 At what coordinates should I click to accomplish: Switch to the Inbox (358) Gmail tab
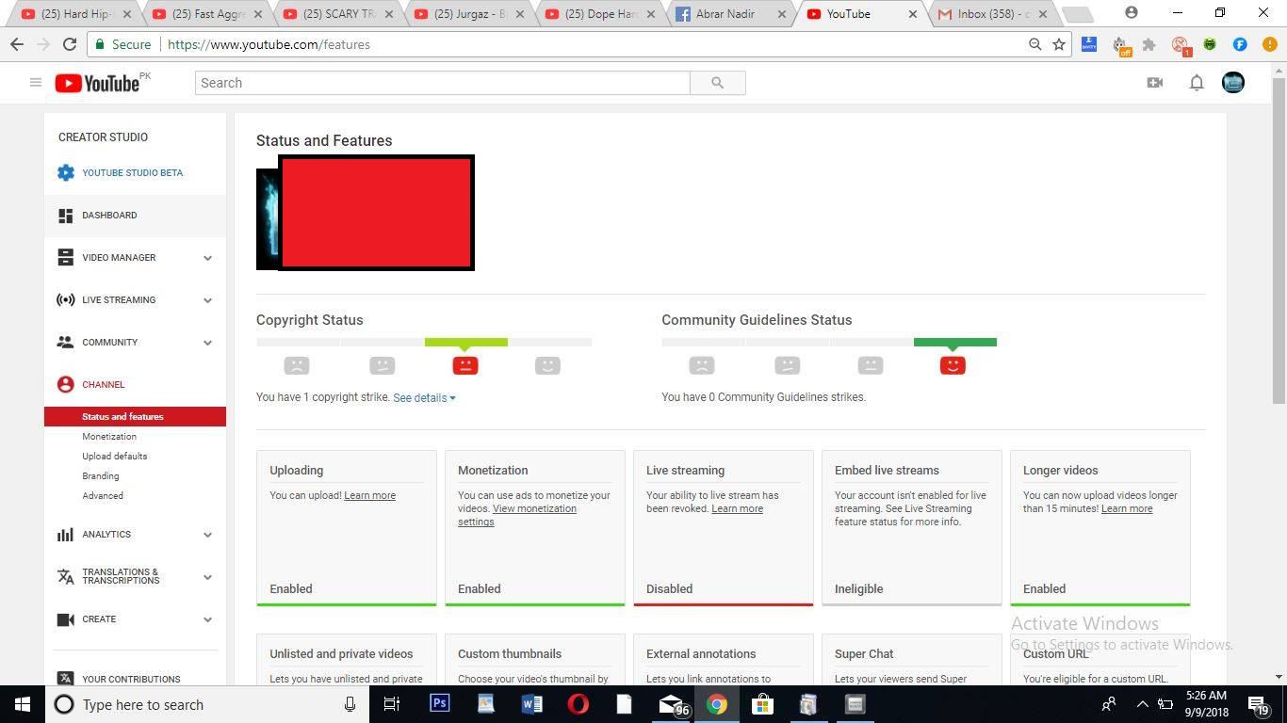(x=989, y=14)
